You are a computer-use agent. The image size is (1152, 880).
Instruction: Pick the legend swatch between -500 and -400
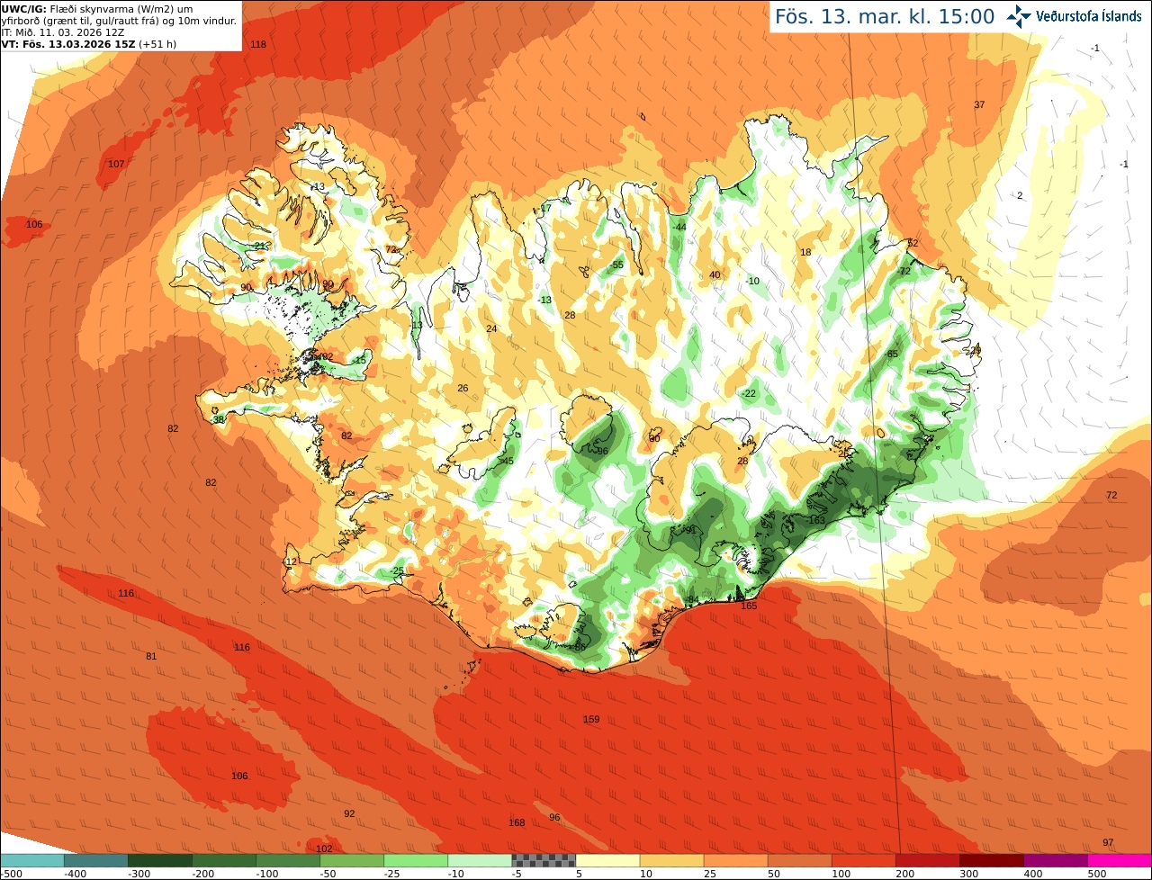click(32, 860)
